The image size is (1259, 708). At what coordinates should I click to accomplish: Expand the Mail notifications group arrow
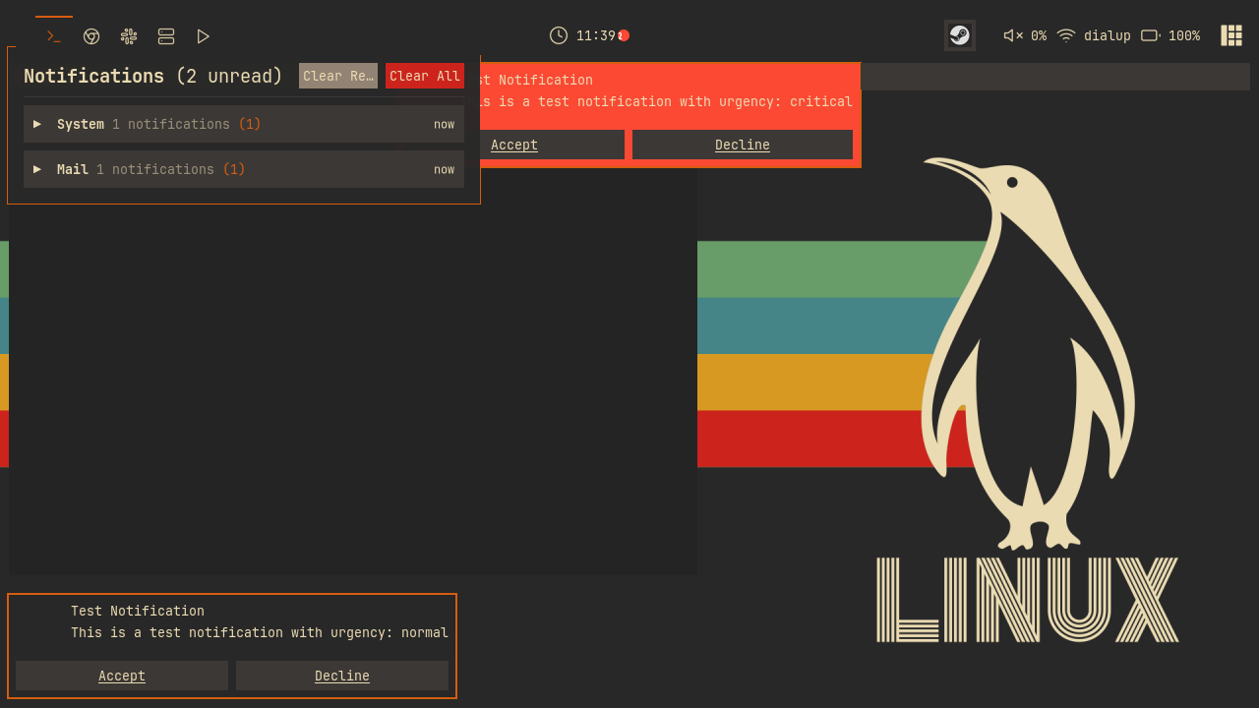tap(37, 169)
